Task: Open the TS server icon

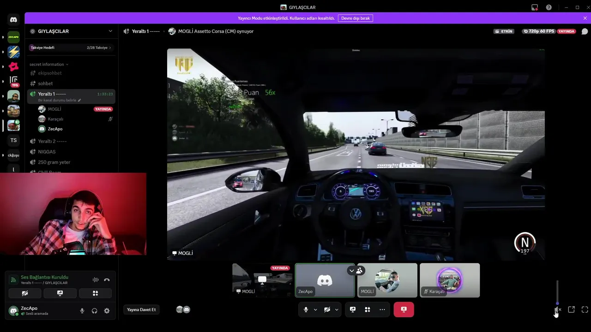Action: [13, 140]
